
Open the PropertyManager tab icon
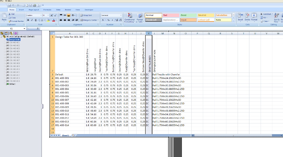(x=6, y=33)
